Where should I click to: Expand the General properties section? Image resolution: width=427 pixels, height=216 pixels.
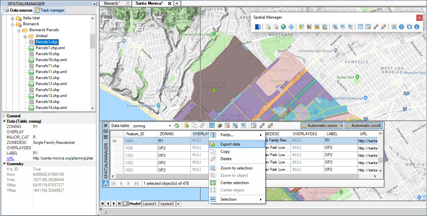[4, 116]
